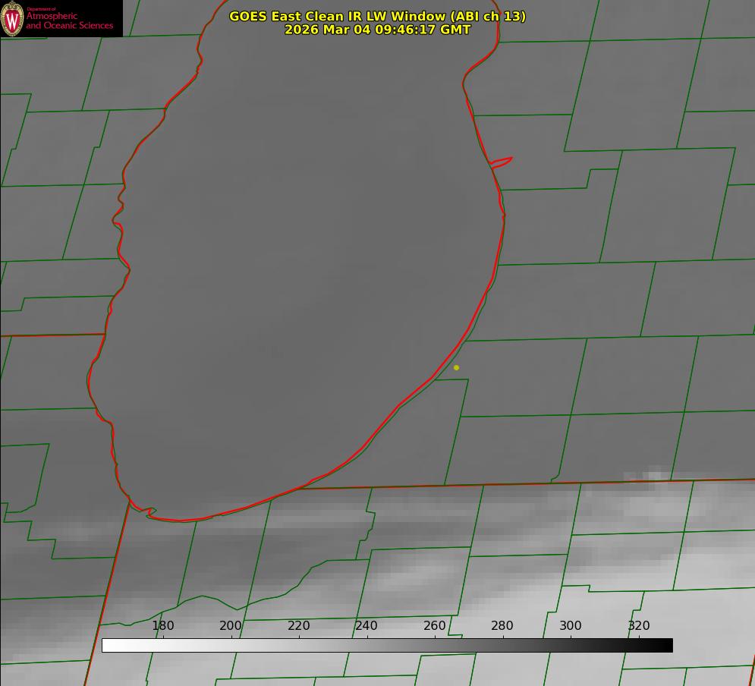Select the 220 label on the colorbar
The height and width of the screenshot is (686, 755).
click(299, 625)
